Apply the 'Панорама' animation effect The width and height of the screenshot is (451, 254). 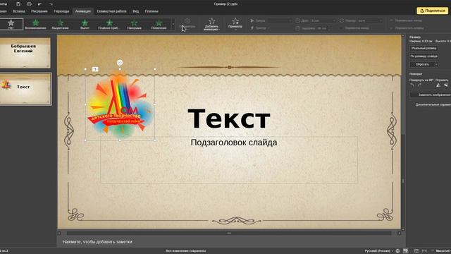pyautogui.click(x=134, y=24)
